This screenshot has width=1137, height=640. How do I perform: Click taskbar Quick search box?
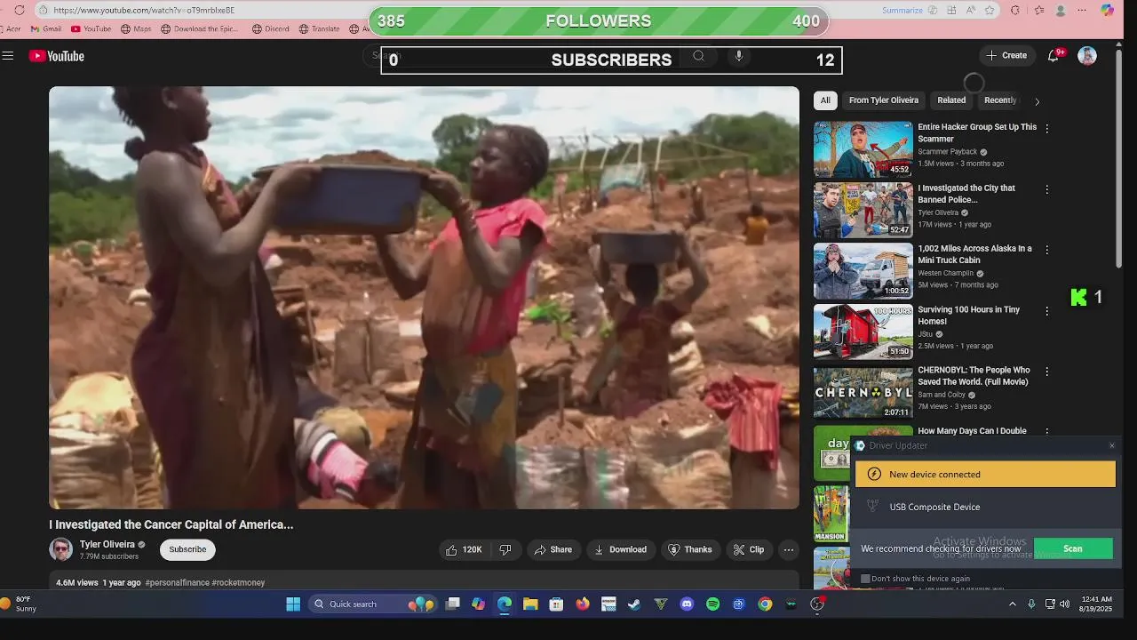(x=371, y=604)
